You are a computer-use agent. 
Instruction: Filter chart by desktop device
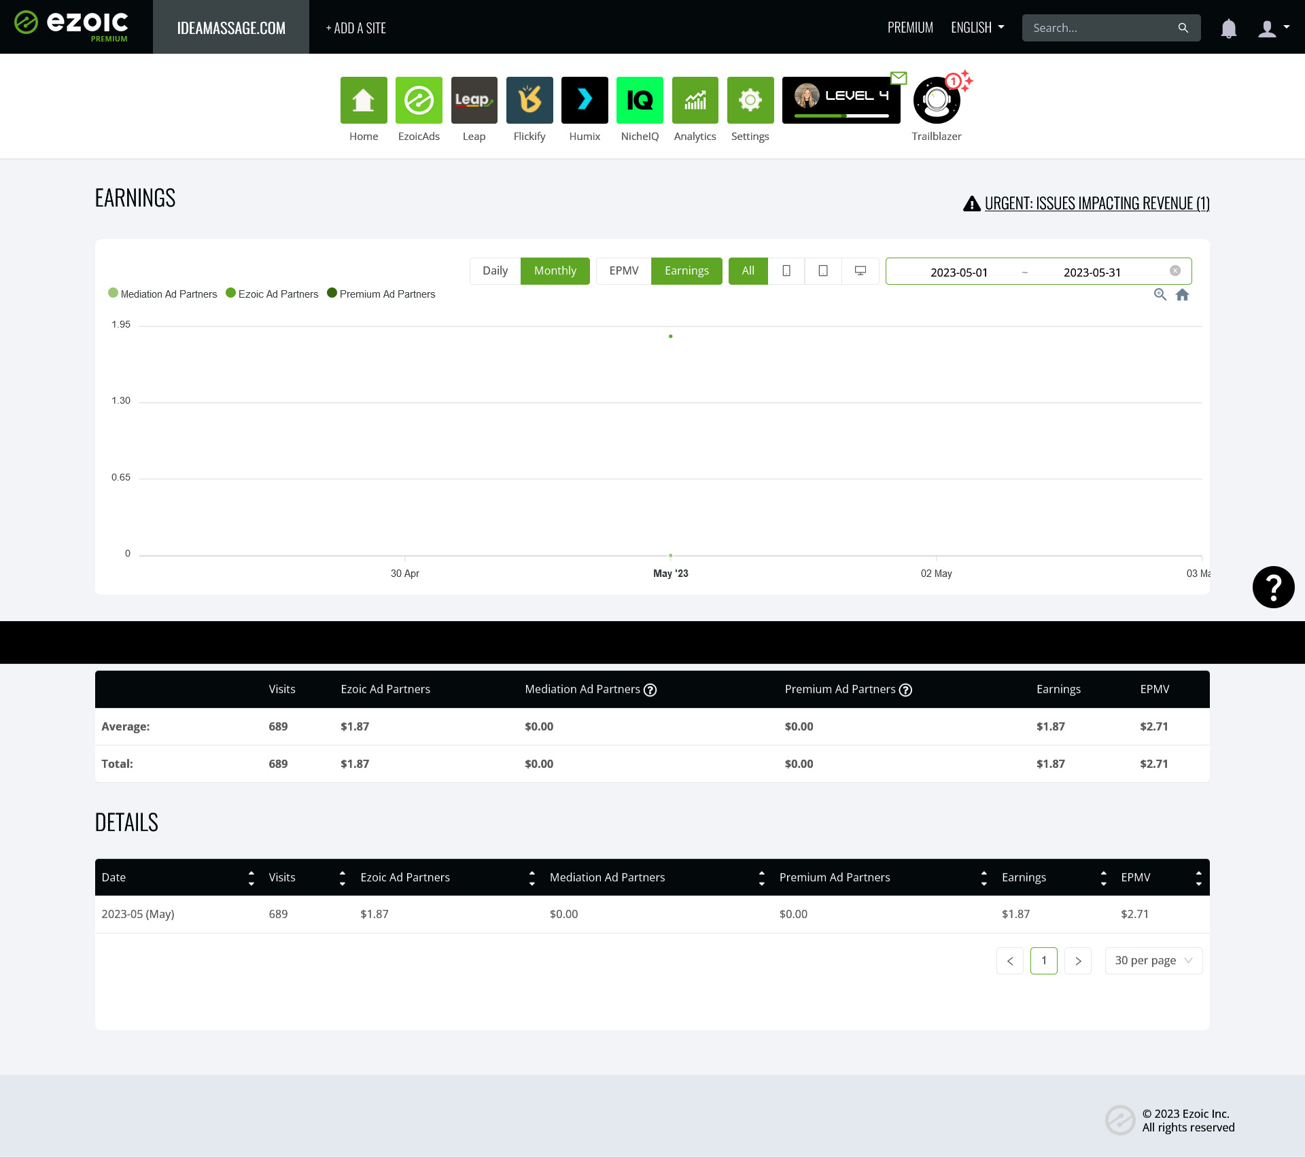[x=860, y=270]
